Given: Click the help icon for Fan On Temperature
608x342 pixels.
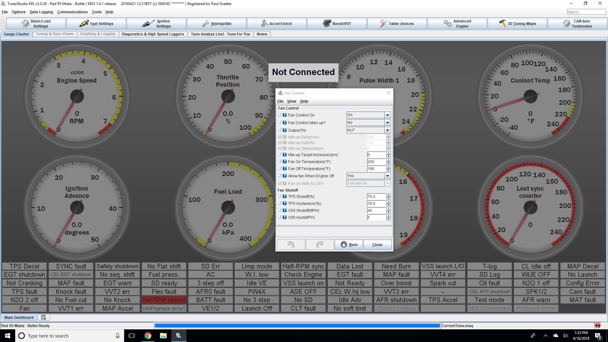Looking at the screenshot, I should (x=285, y=162).
